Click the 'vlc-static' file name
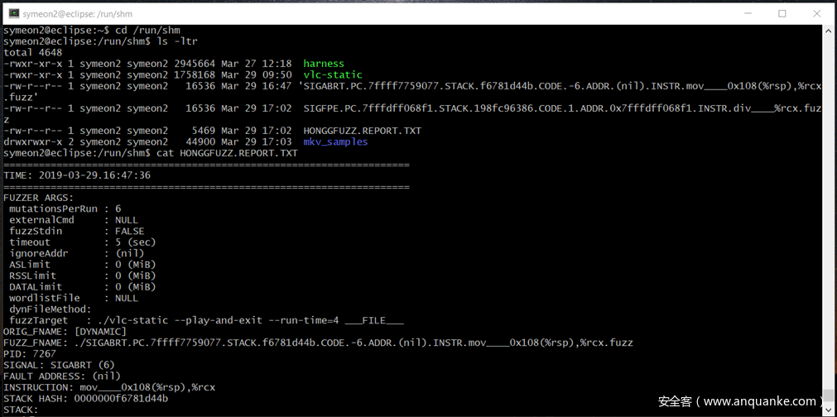 [x=333, y=74]
